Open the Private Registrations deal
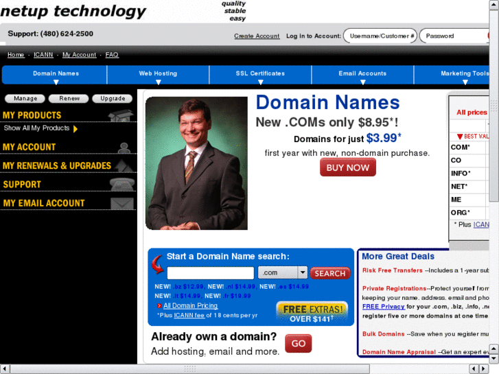The width and height of the screenshot is (499, 374). [394, 288]
